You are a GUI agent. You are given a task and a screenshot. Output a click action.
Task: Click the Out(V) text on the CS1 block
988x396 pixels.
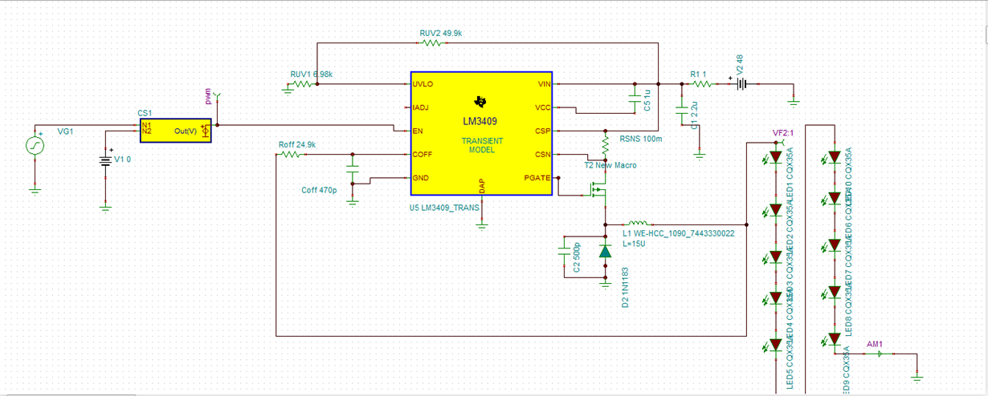point(186,131)
